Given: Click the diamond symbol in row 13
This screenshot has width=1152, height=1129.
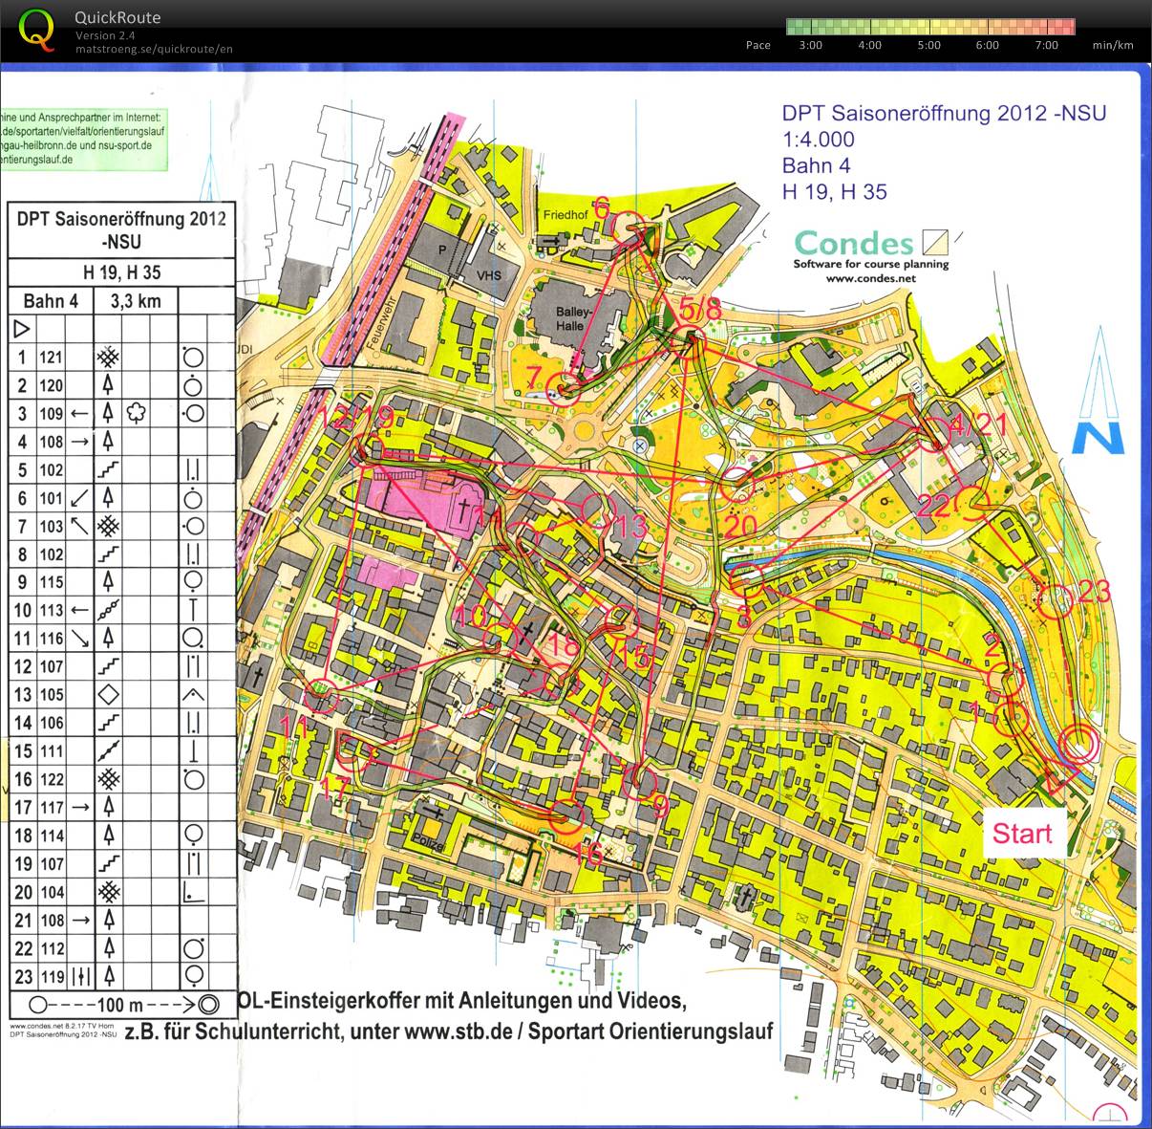Looking at the screenshot, I should tap(108, 694).
